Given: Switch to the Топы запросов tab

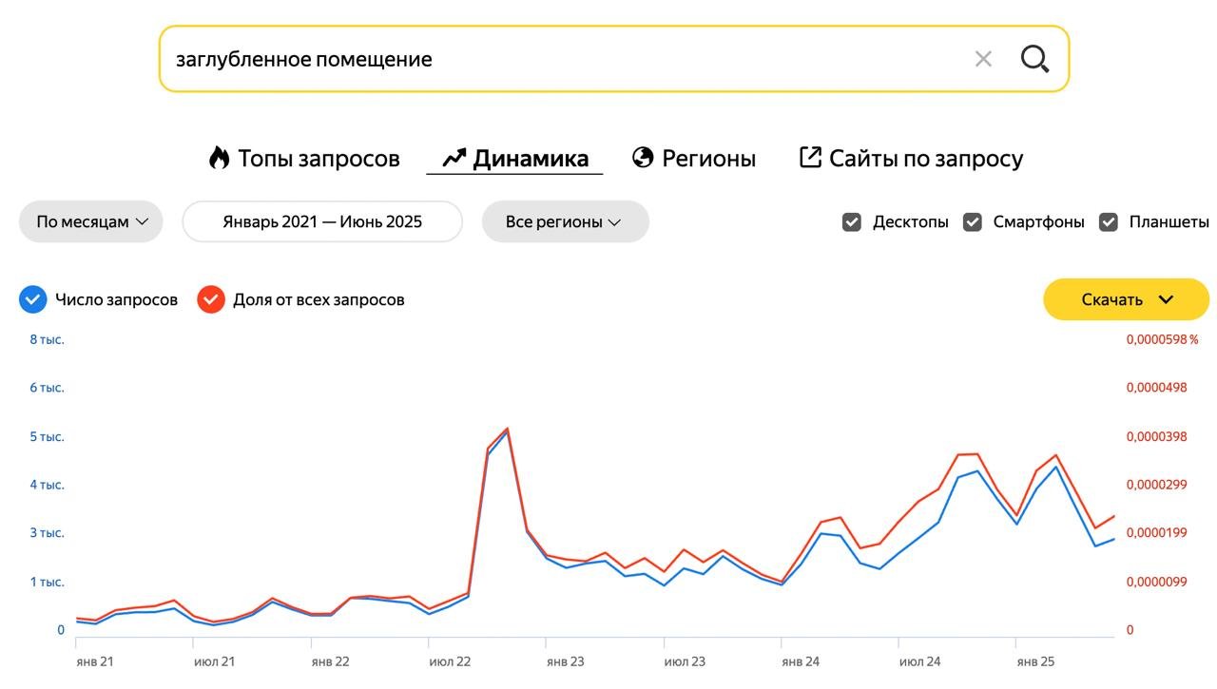Looking at the screenshot, I should [x=318, y=158].
